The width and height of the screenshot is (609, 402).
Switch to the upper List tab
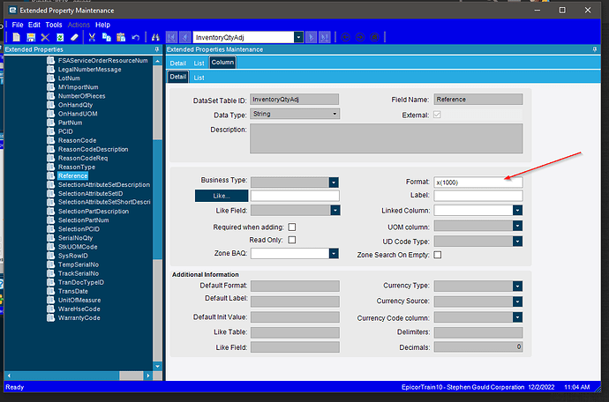point(199,63)
